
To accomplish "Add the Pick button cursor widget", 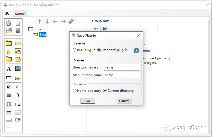I will [x=18, y=95].
